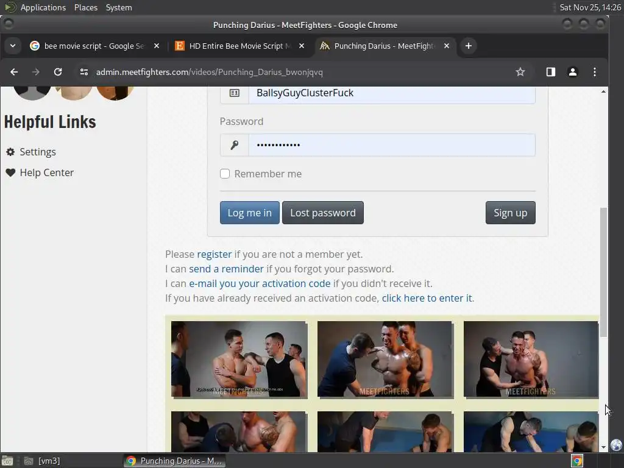624x468 pixels.
Task: Click the ID card icon beside username
Action: point(235,93)
